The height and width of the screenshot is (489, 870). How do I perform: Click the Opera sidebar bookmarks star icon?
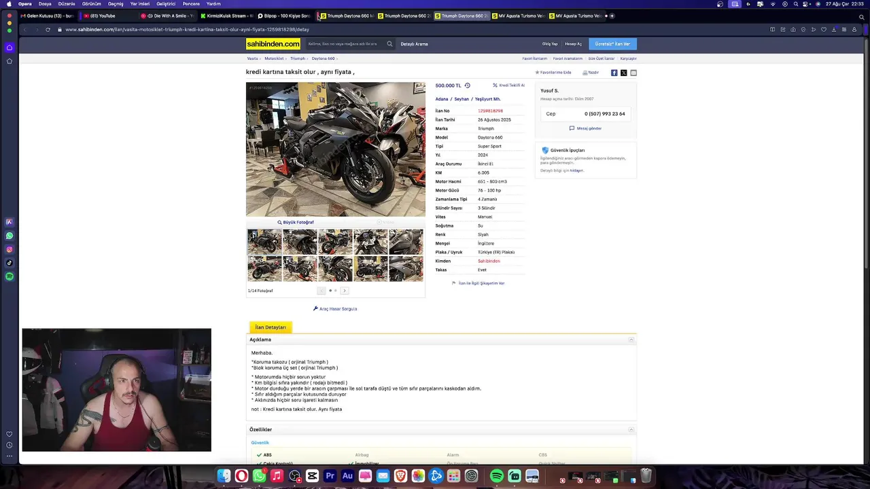coord(10,61)
